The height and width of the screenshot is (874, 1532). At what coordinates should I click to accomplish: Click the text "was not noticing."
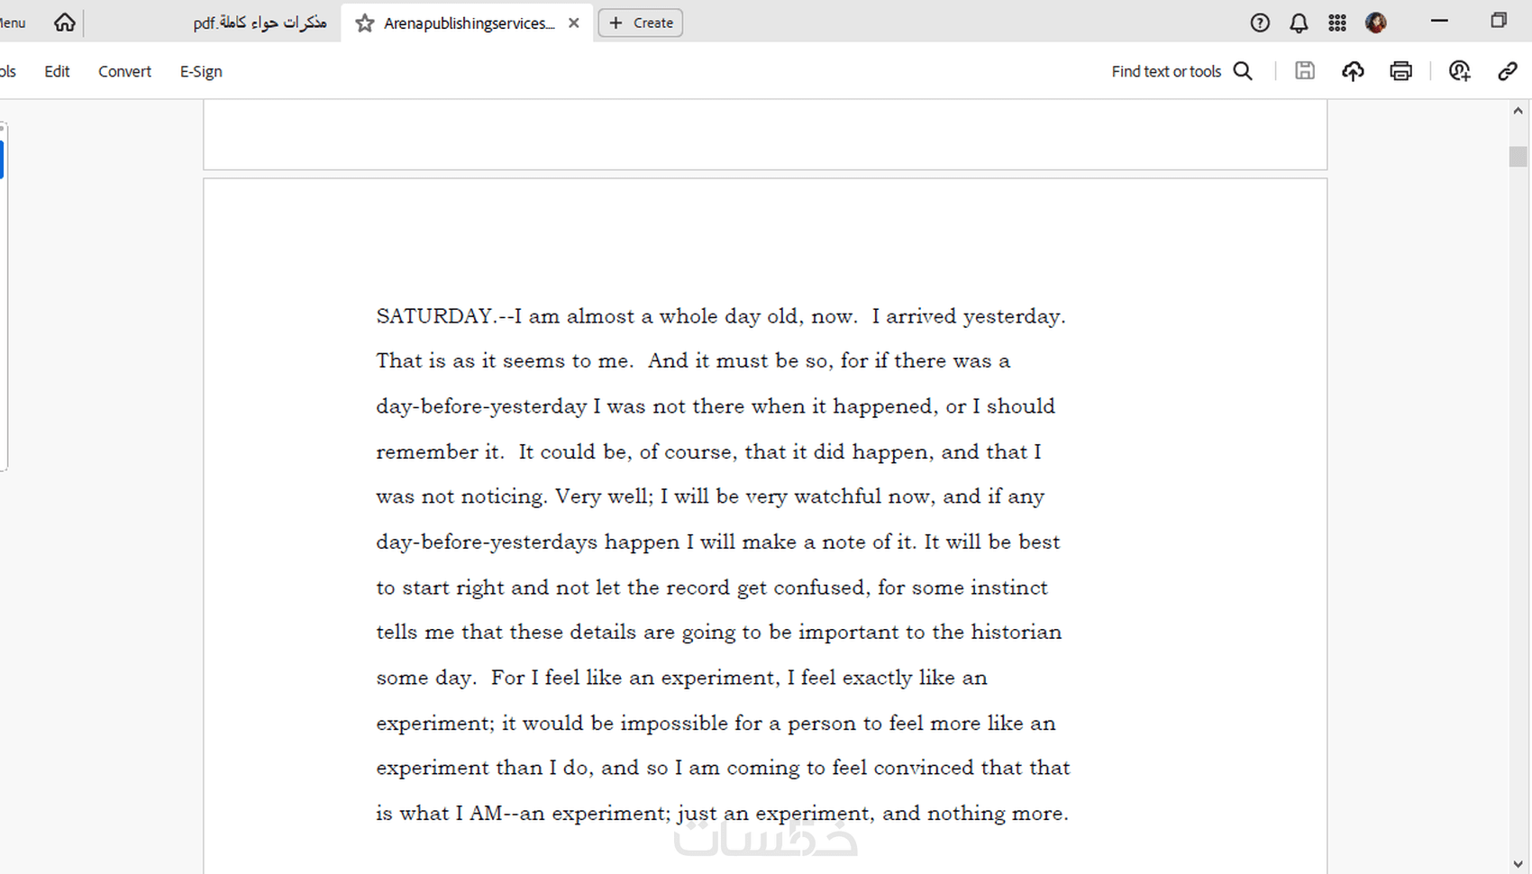pyautogui.click(x=461, y=497)
